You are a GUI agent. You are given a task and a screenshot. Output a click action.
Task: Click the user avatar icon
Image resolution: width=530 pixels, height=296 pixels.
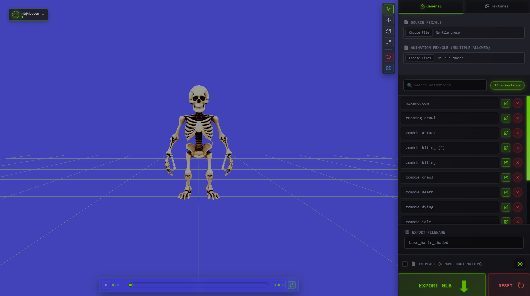coord(16,15)
